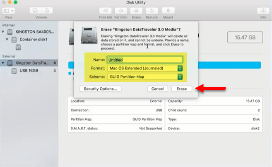Click the remove volume icon

tap(47, 11)
